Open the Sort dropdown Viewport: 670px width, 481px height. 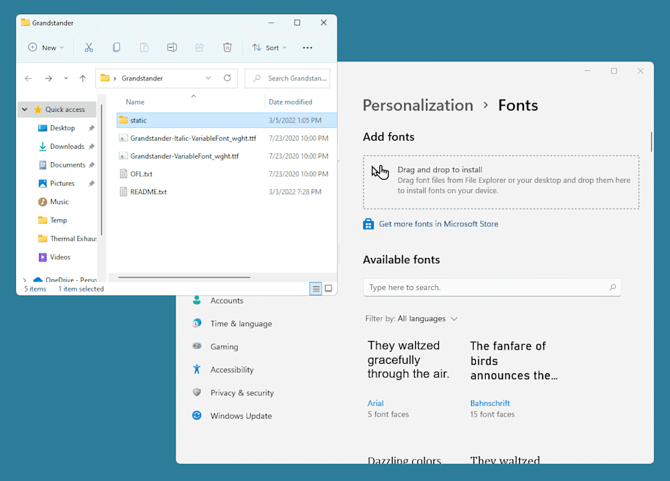click(269, 47)
